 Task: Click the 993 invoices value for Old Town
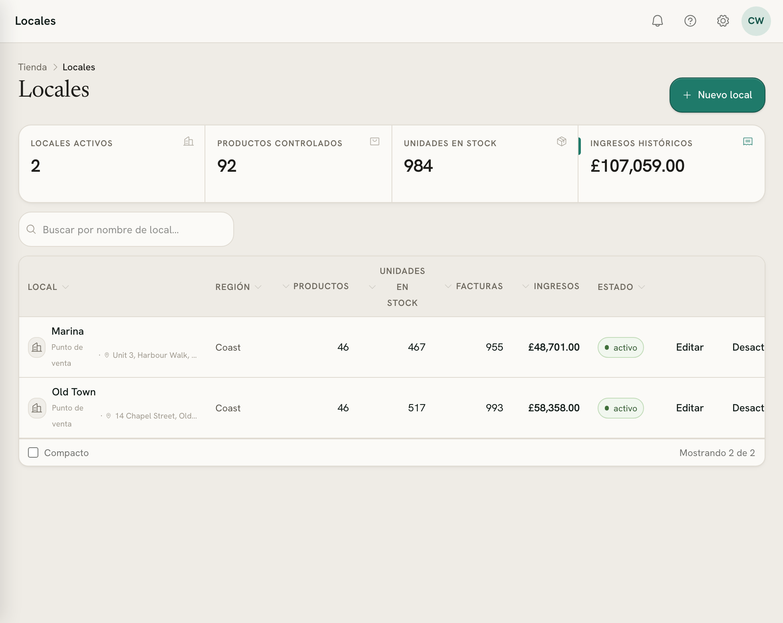click(x=494, y=408)
